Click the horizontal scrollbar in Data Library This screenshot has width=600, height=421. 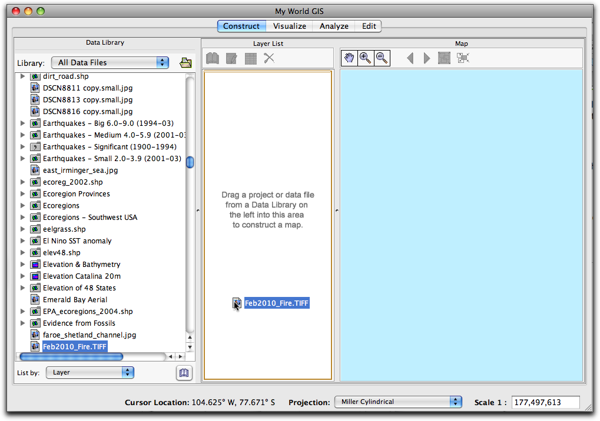[71, 356]
